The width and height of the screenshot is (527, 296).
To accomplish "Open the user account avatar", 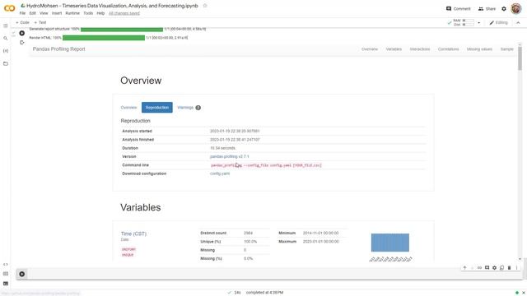I will pos(516,9).
